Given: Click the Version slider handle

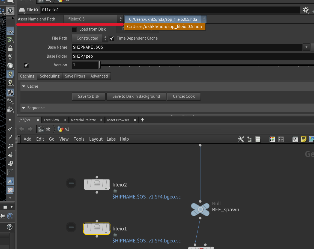Looking at the screenshot, I should click(100, 65).
